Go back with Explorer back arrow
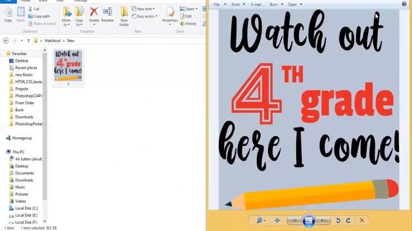Viewport: 412px width, 231px height. (x=6, y=40)
